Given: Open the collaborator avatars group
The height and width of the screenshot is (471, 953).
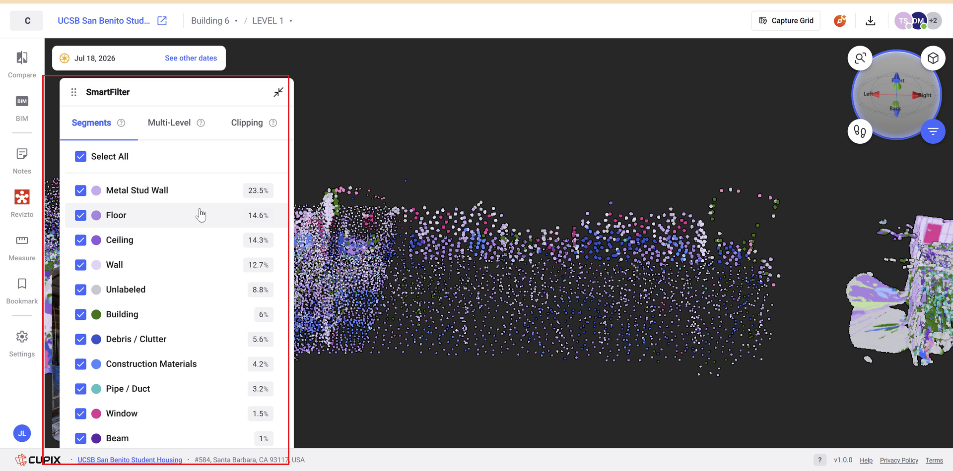Looking at the screenshot, I should click(918, 21).
